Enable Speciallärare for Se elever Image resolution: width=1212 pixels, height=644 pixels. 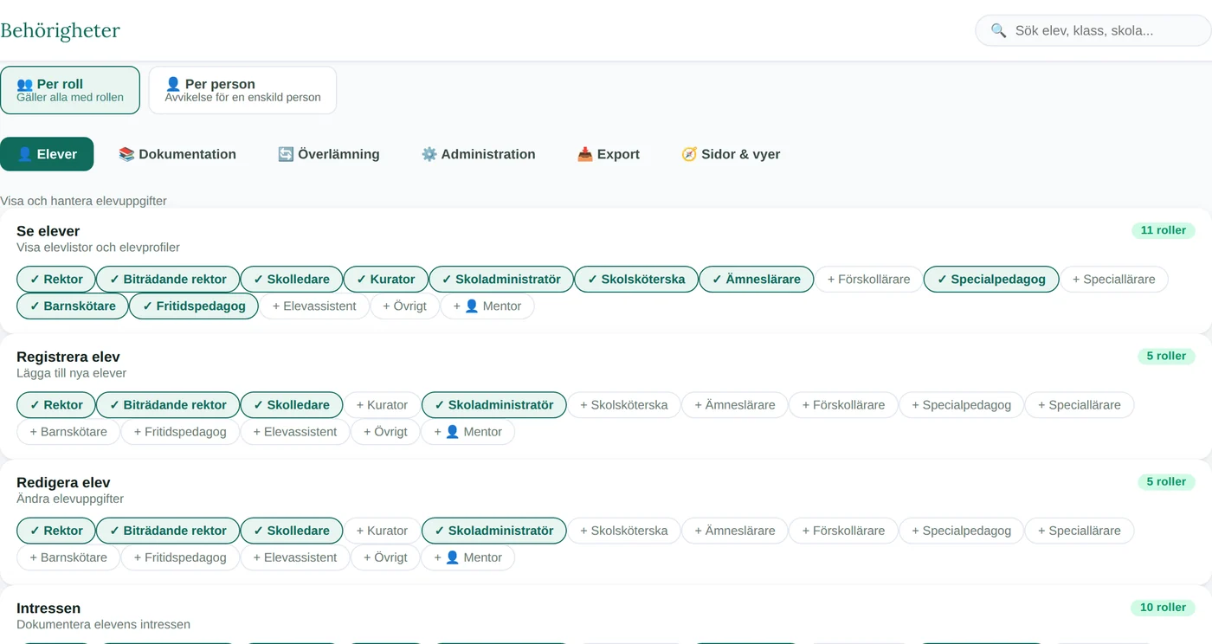[x=1113, y=279]
